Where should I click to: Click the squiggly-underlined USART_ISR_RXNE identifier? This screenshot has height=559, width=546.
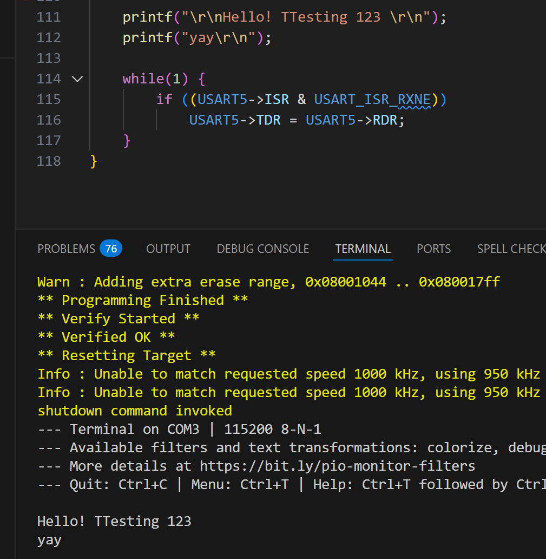coord(372,99)
